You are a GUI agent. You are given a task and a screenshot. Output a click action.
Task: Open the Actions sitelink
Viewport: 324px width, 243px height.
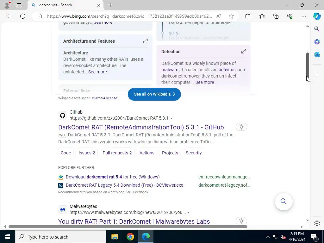coord(147,153)
